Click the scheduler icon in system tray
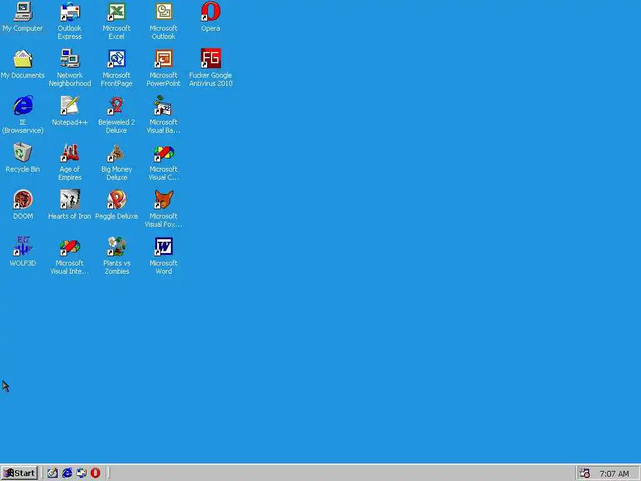 585,473
